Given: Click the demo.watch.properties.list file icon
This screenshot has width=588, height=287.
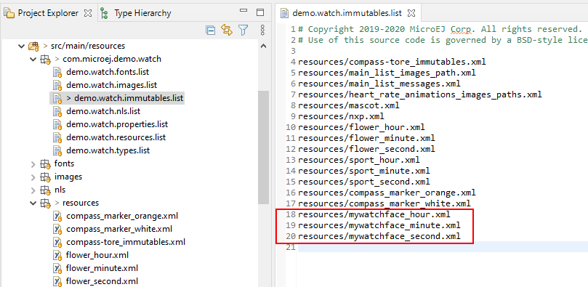Looking at the screenshot, I should [x=57, y=125].
